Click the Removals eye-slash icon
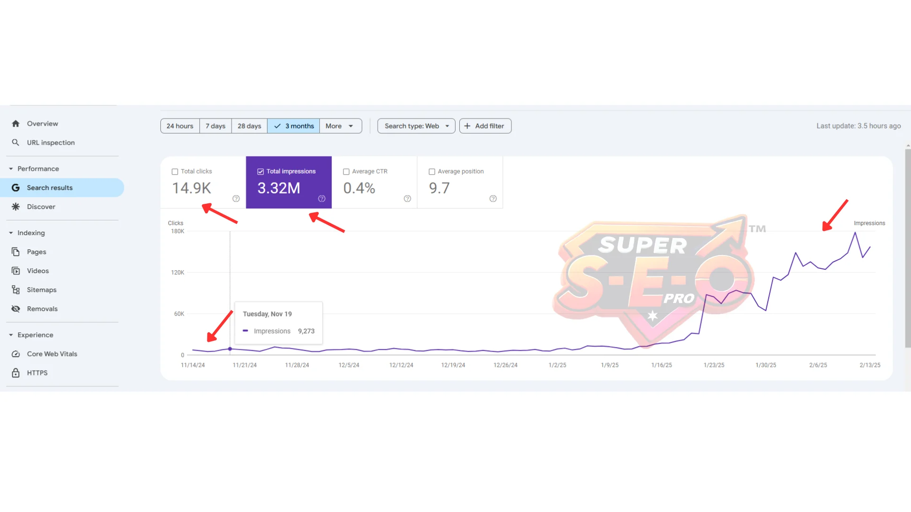 [x=16, y=309]
